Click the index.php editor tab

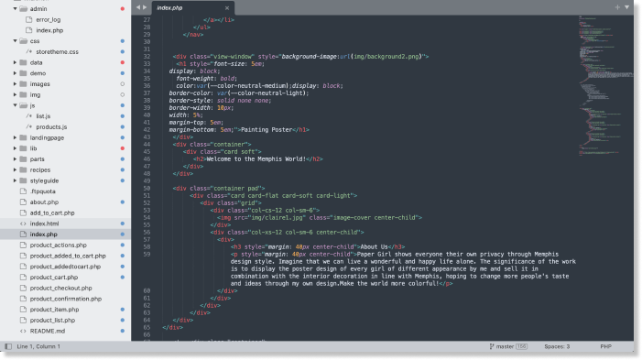tap(192, 7)
